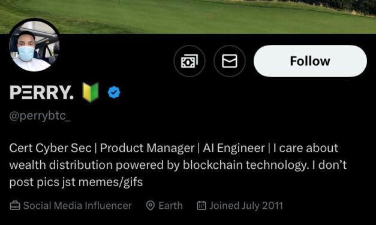Screen dimensions: 376x225
Task: Click "memes/gifs" text in bio
Action: coord(110,182)
